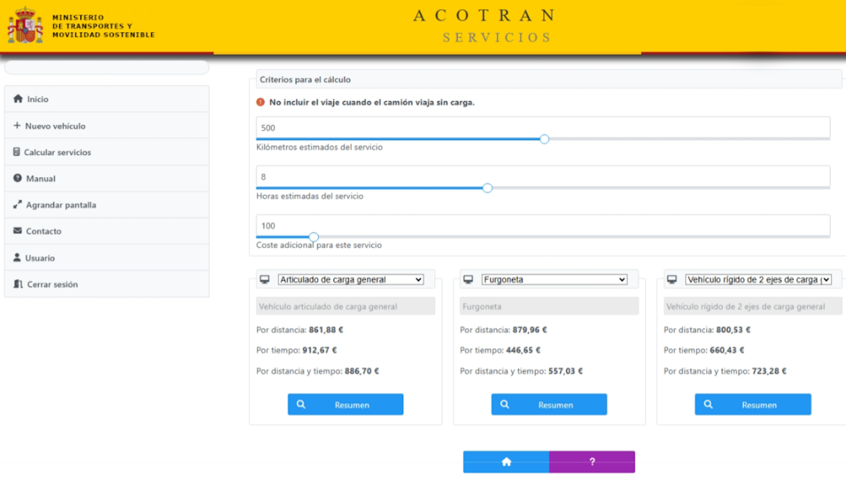Click the envelope icon next to Contacto

pyautogui.click(x=17, y=231)
